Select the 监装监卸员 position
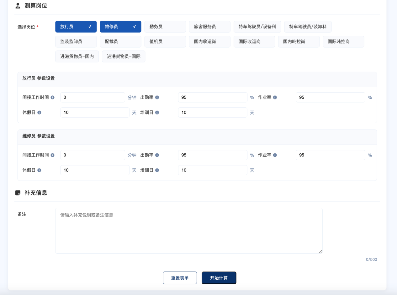Image resolution: width=397 pixels, height=295 pixels. pos(76,42)
